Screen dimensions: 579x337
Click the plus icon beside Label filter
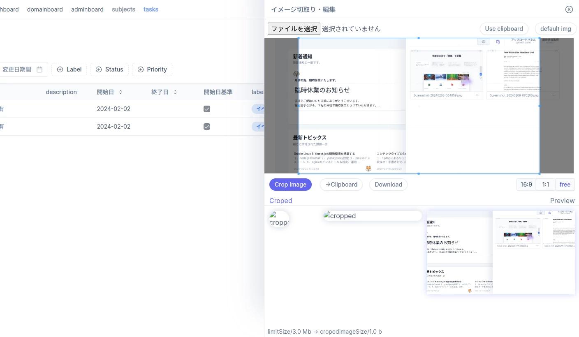tap(60, 69)
